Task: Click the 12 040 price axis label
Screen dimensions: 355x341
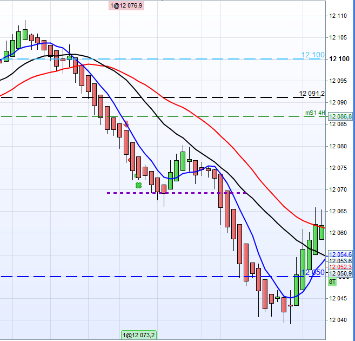Action: pos(338,320)
